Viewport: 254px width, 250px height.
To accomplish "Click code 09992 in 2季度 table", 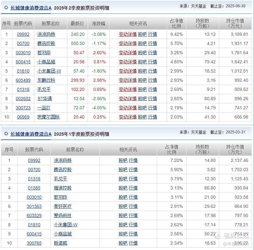I will click(x=23, y=34).
